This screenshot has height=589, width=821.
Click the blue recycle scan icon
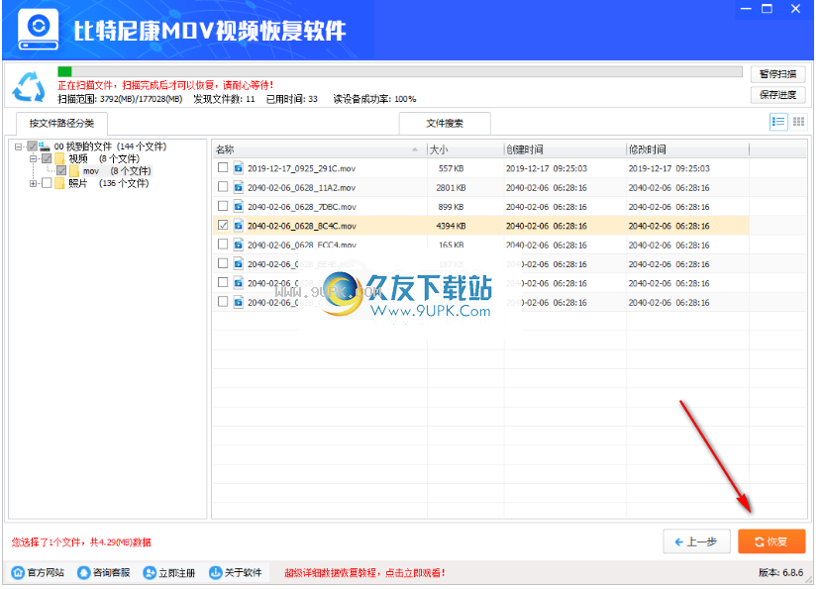click(29, 87)
